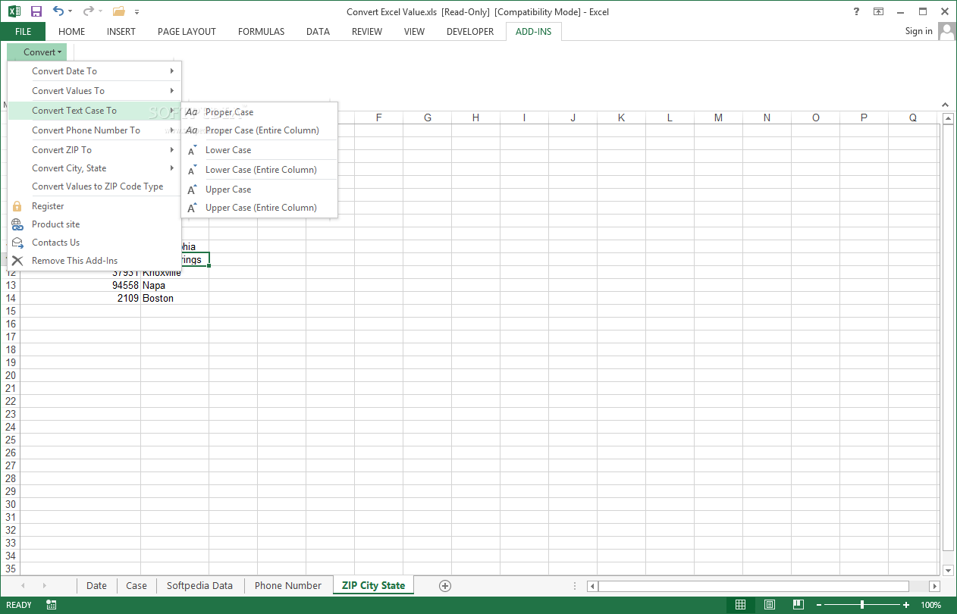Viewport: 957px width, 614px height.
Task: Choose Convert Values to ZIP Code Type
Action: pyautogui.click(x=95, y=186)
